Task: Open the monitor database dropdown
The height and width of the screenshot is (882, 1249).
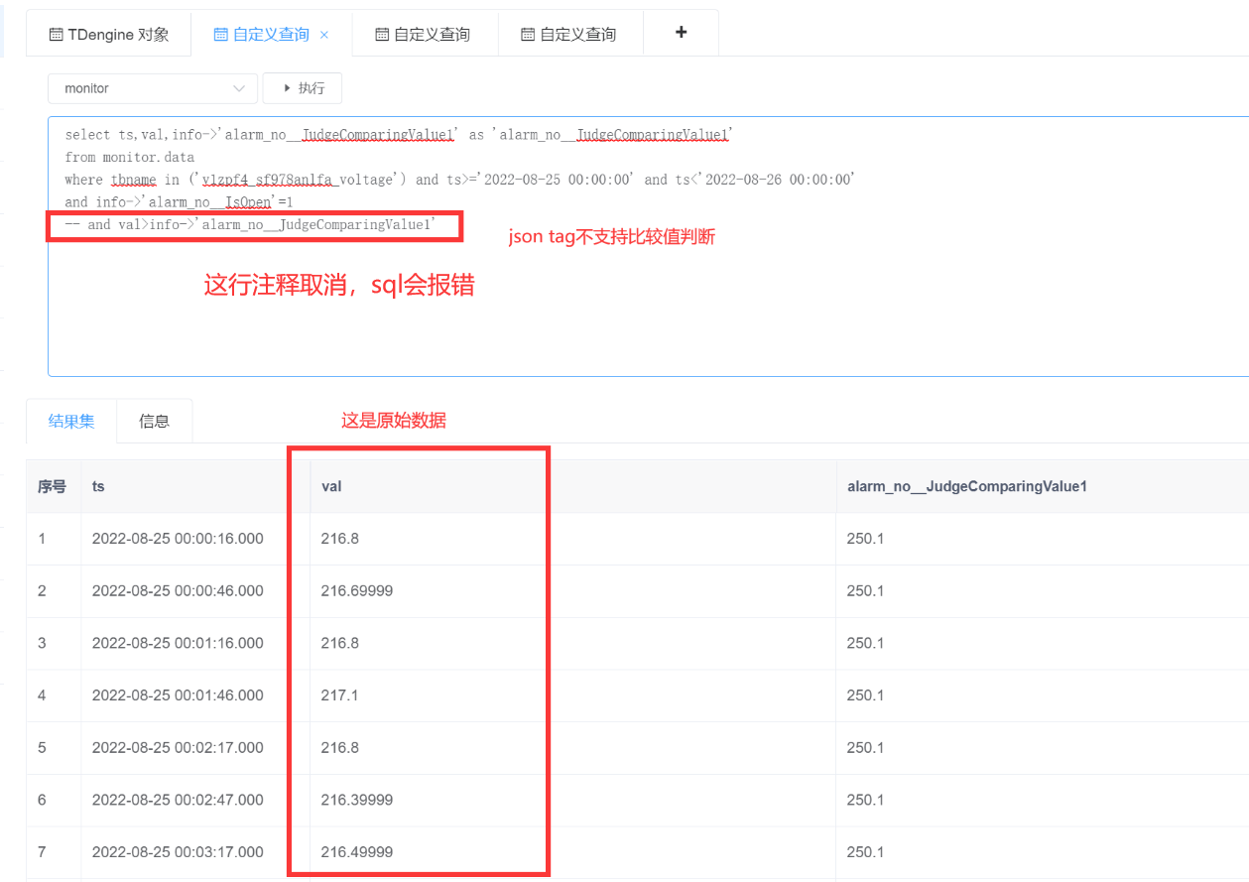Action: (x=152, y=87)
